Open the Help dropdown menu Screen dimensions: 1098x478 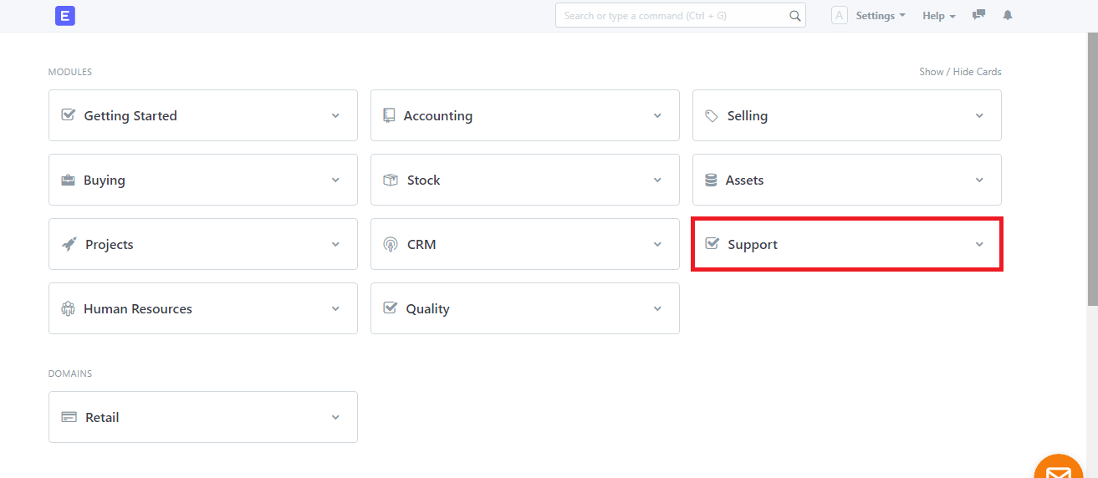[939, 15]
